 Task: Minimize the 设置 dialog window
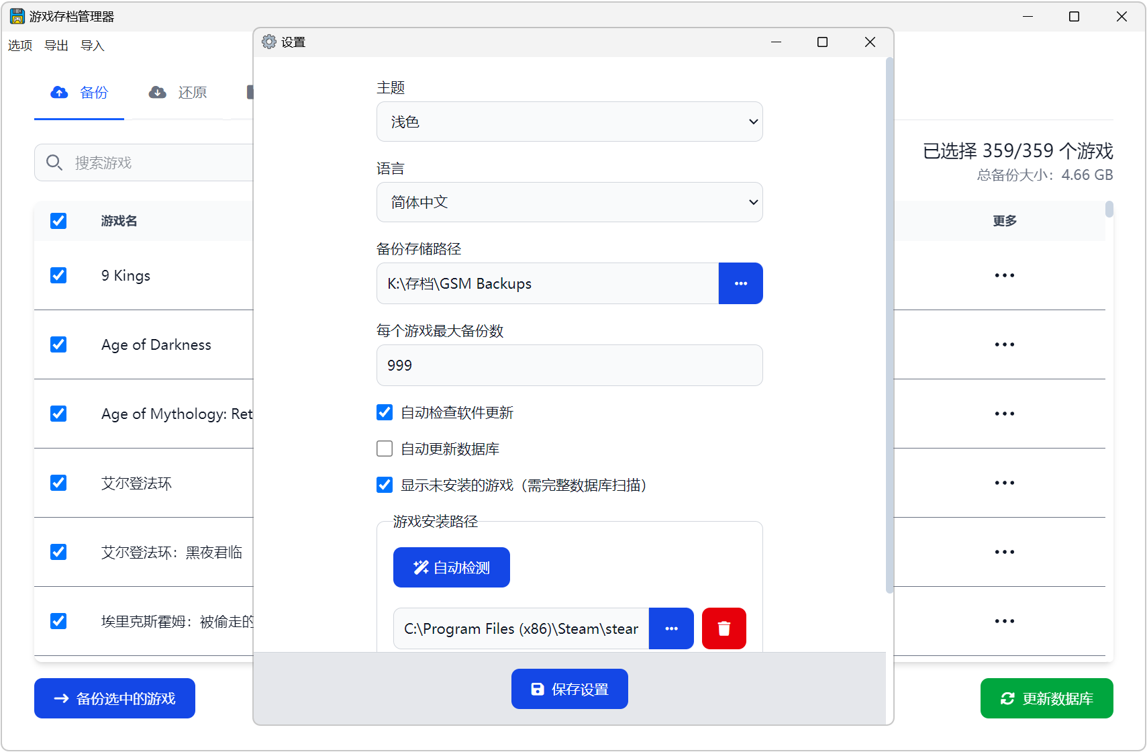776,42
